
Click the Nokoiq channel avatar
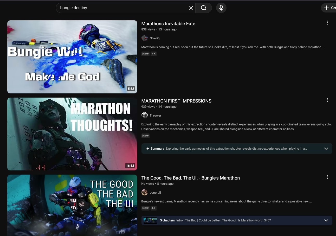pyautogui.click(x=145, y=38)
